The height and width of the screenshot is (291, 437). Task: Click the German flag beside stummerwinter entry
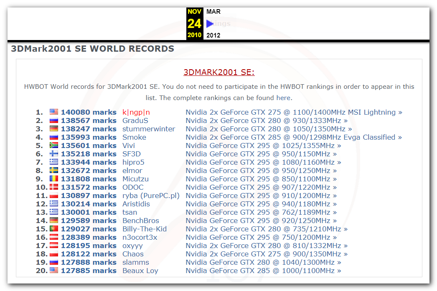[x=54, y=128]
